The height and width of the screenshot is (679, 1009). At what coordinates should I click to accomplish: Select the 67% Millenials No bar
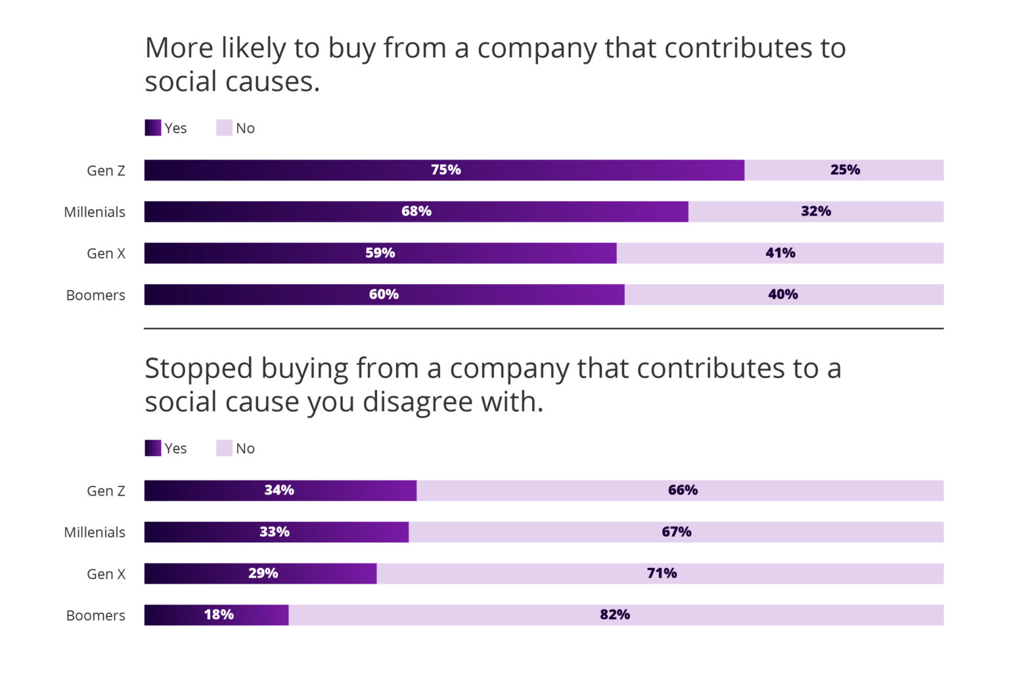pos(676,532)
